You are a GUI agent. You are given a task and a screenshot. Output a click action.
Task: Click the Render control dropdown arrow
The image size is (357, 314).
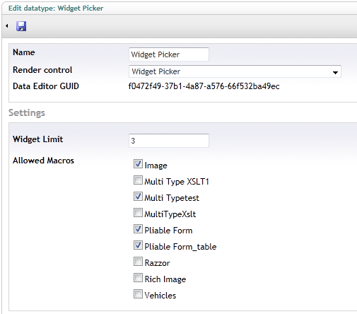[335, 72]
